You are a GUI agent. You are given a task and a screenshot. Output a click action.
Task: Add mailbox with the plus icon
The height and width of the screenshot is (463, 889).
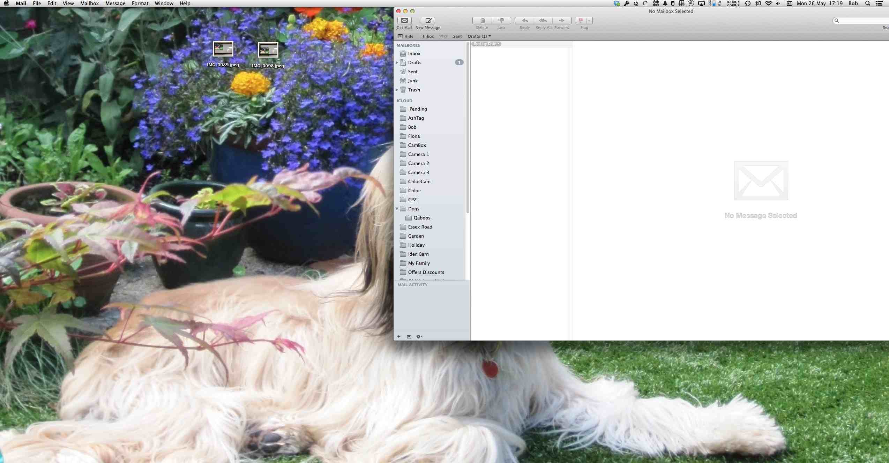pyautogui.click(x=399, y=337)
